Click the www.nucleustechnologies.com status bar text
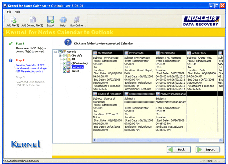The width and height of the screenshot is (228, 164). click(21, 161)
